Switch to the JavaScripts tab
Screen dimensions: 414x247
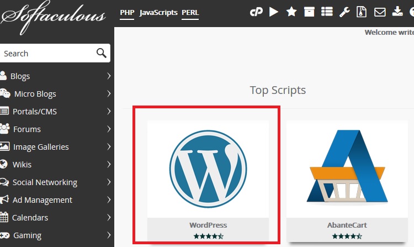(158, 13)
